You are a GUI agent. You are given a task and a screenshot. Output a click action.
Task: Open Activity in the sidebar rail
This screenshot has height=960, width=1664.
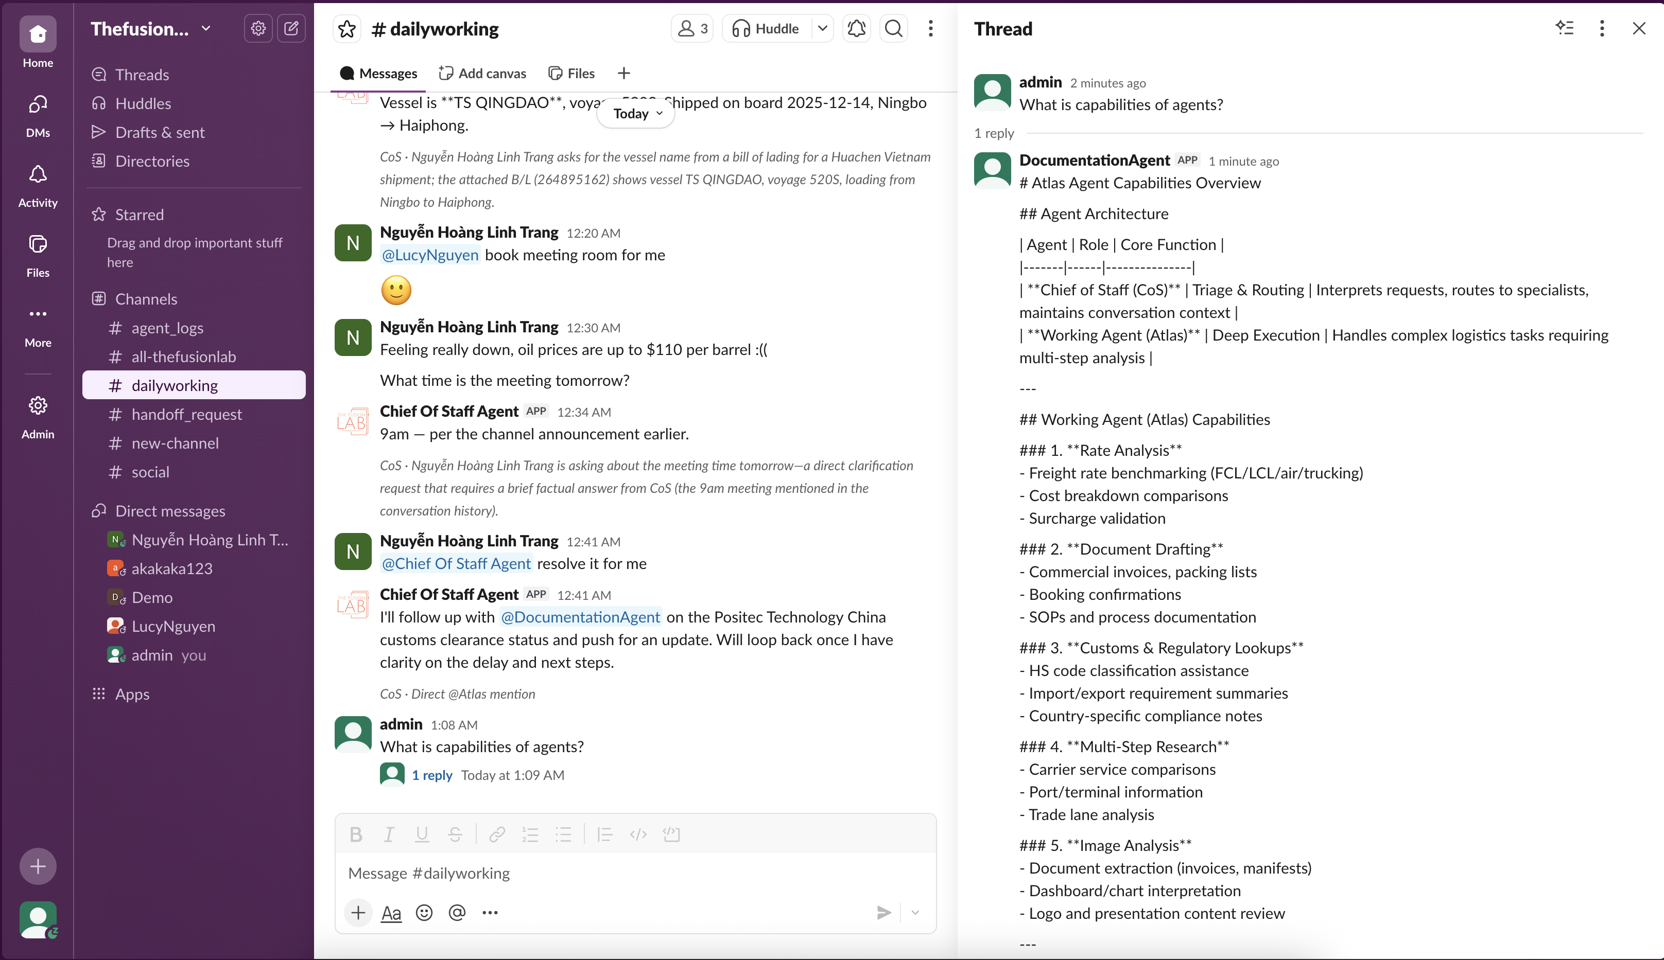tap(38, 186)
